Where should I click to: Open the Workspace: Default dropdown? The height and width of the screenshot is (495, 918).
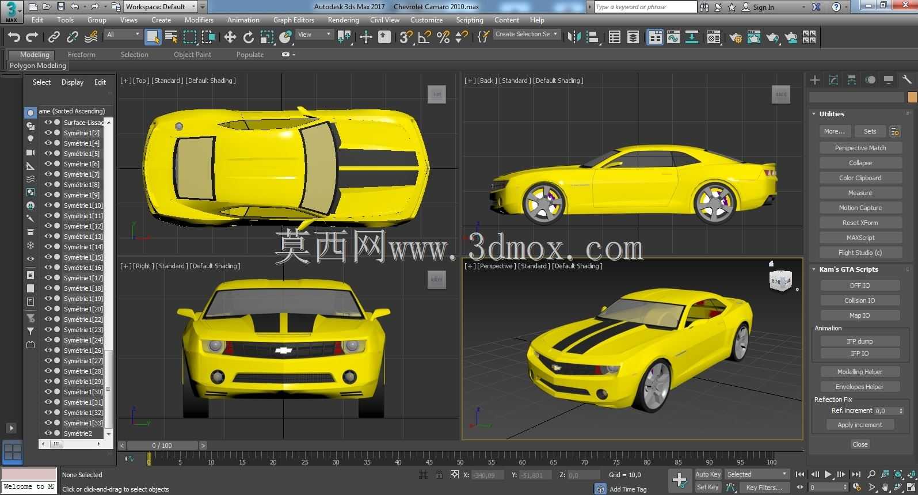click(161, 7)
